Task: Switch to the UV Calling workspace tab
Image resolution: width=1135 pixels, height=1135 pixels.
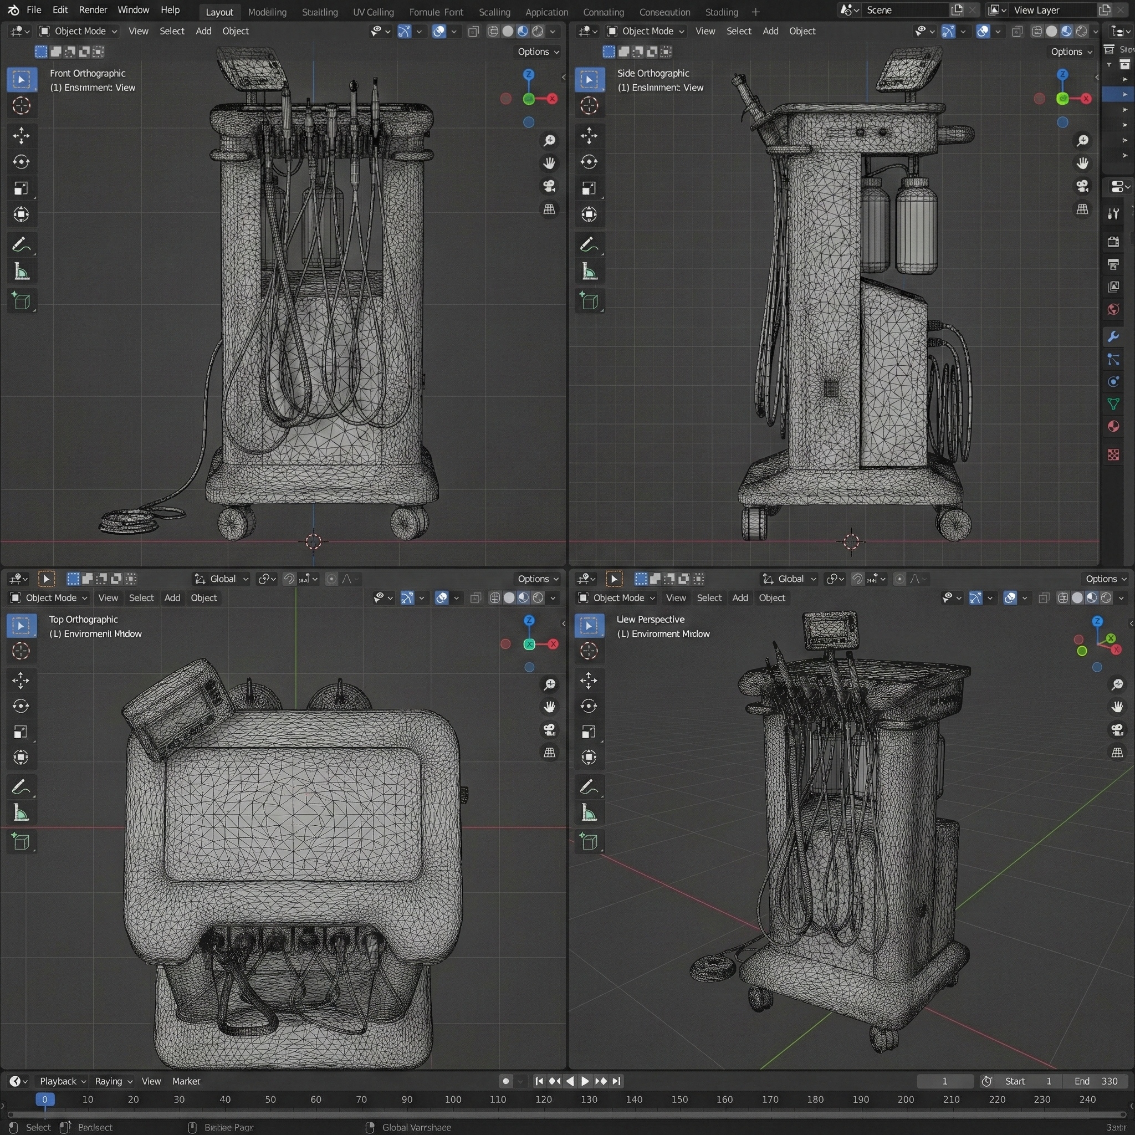Action: (x=373, y=12)
